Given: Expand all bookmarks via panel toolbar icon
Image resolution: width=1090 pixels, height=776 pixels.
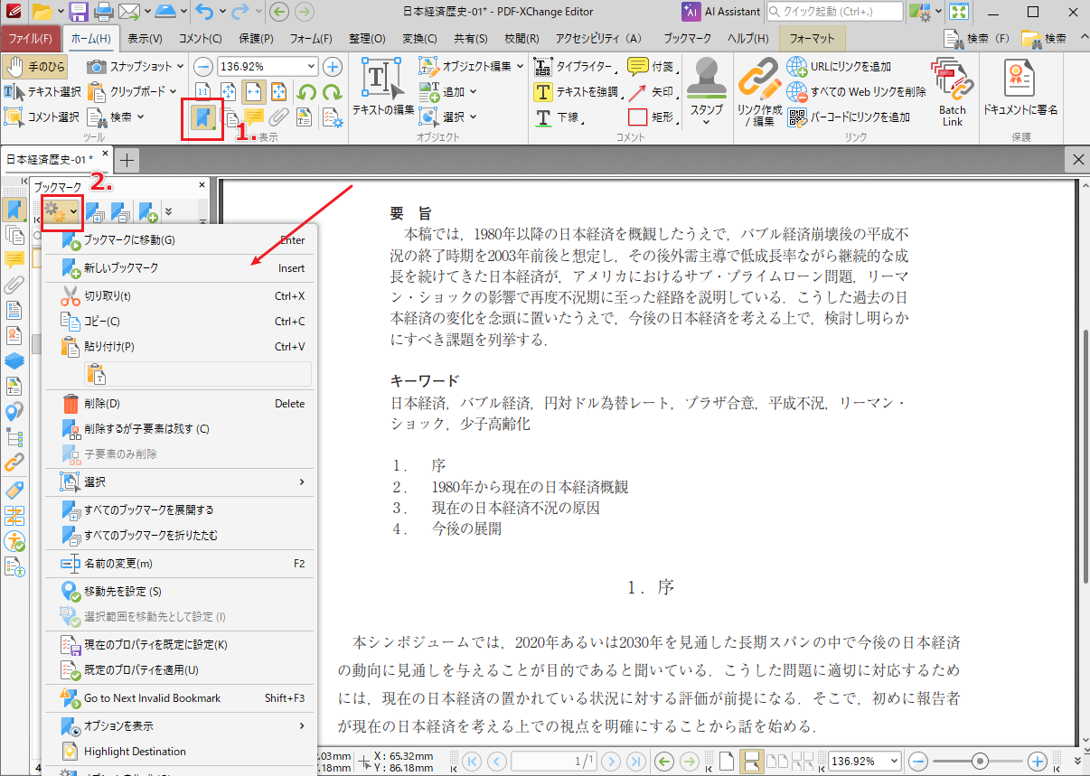Looking at the screenshot, I should [x=94, y=213].
